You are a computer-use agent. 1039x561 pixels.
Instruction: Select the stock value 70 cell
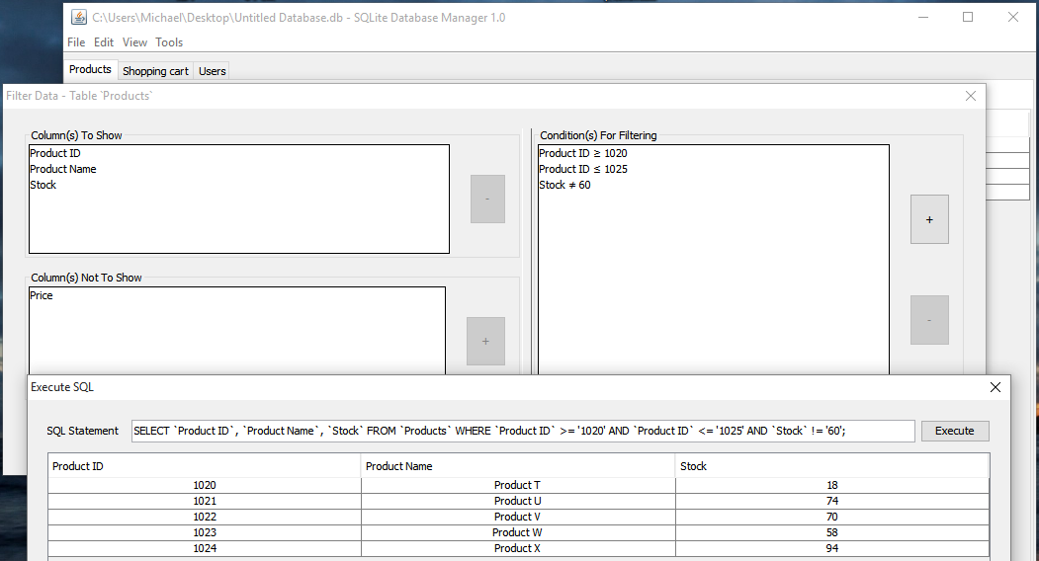pos(832,517)
